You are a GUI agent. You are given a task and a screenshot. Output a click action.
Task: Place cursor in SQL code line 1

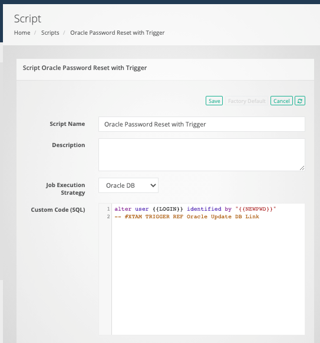pyautogui.click(x=195, y=209)
